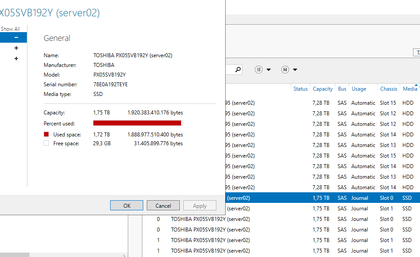This screenshot has height=257, width=420.
Task: Select capacity value 1.920.383.410.176 bytes
Action: (155, 113)
